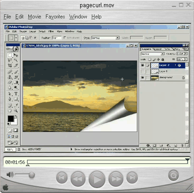The height and width of the screenshot is (193, 194).
Task: Jump to movie start button
Action: pos(62,177)
